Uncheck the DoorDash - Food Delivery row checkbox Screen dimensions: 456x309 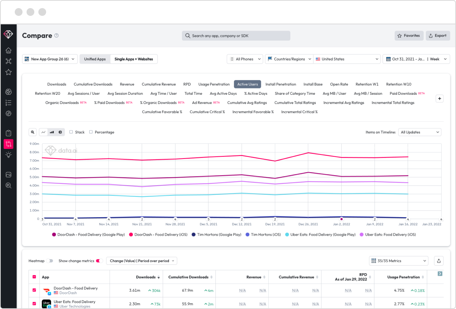click(x=34, y=291)
